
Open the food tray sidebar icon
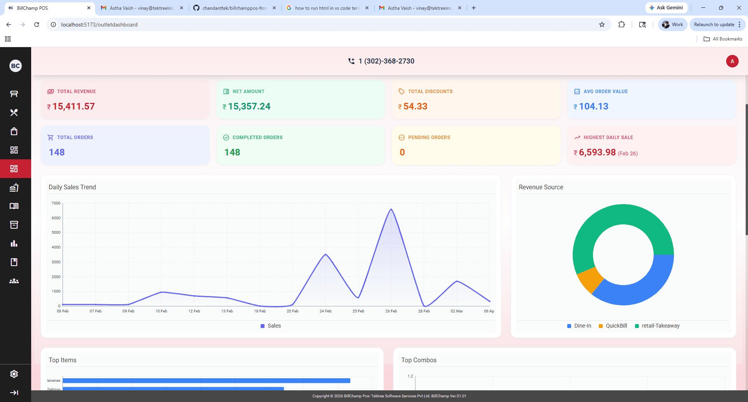click(14, 187)
